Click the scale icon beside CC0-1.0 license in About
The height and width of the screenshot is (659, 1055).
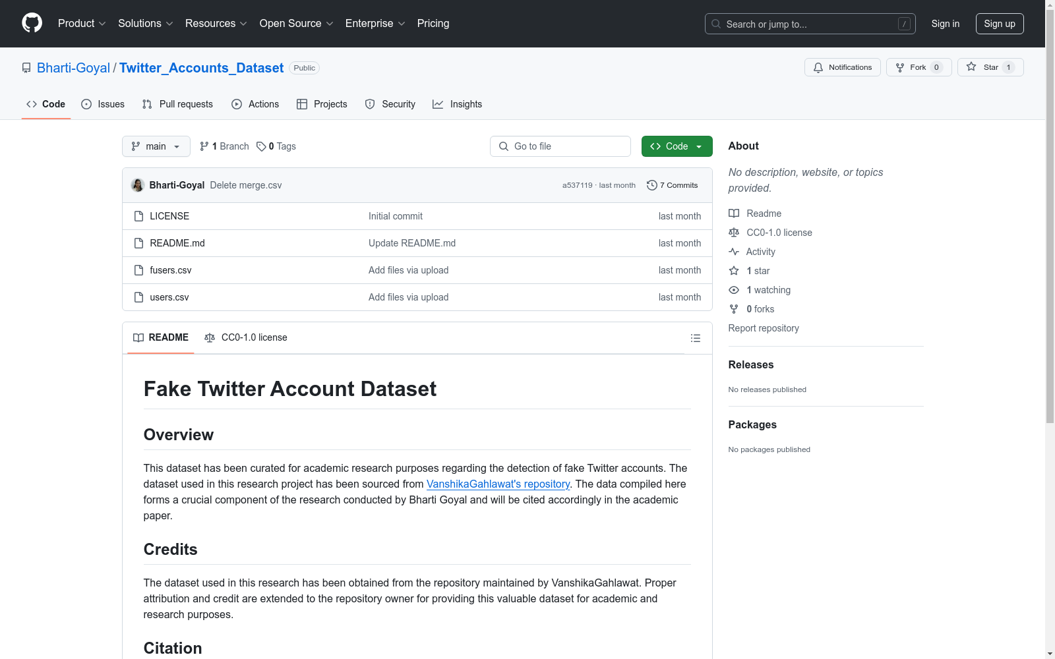tap(734, 233)
